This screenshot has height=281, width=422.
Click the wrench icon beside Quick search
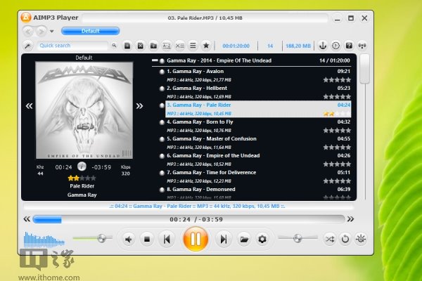tap(27, 46)
